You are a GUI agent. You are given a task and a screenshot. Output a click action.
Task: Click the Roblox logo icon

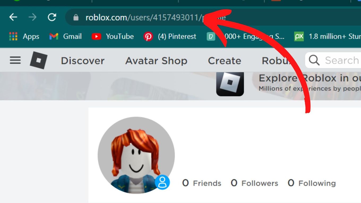click(x=38, y=60)
